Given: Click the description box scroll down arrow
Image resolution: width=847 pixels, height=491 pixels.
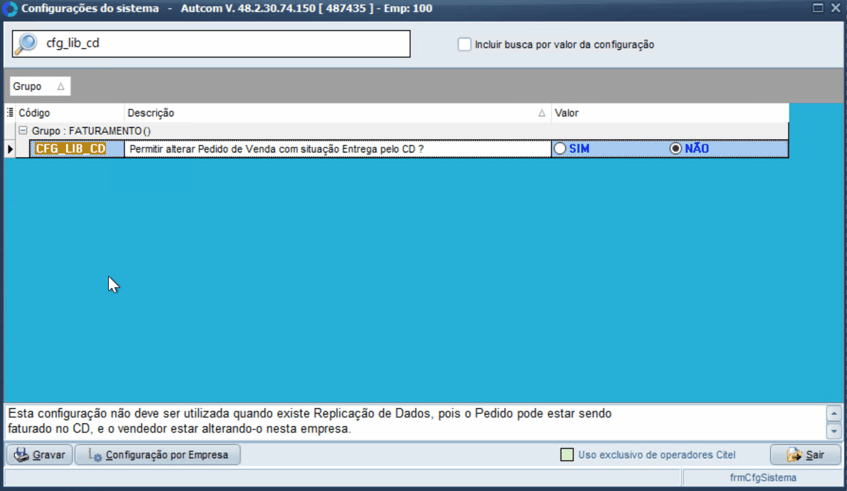Looking at the screenshot, I should [x=834, y=431].
